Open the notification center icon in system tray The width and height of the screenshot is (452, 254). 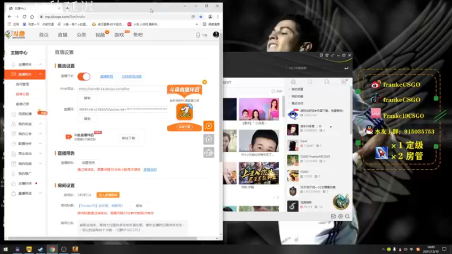(x=444, y=249)
